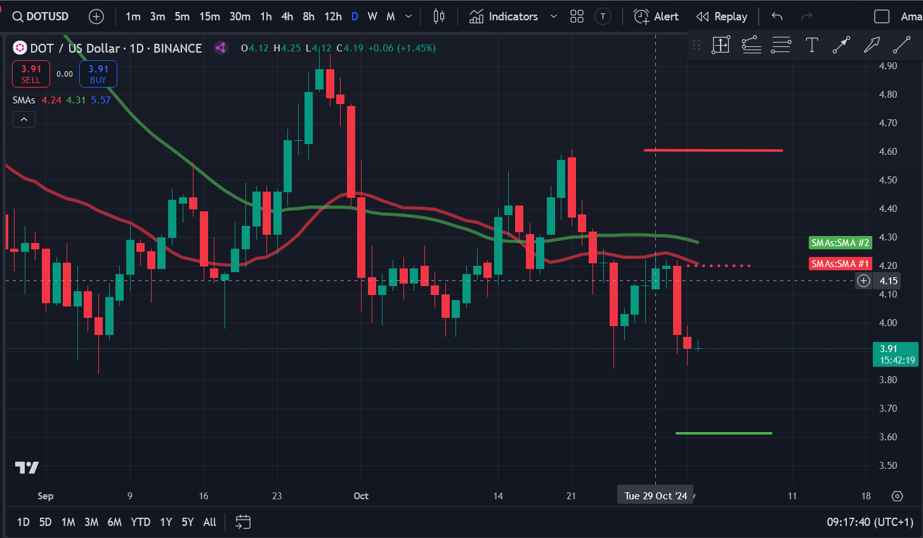Set date range to 6M
Screen dimensions: 923x538
pos(114,522)
